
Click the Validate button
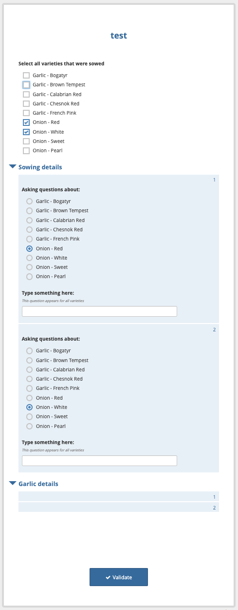pos(119,577)
